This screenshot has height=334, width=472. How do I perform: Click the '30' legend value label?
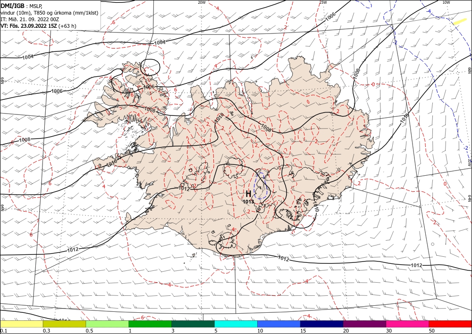[389, 331]
